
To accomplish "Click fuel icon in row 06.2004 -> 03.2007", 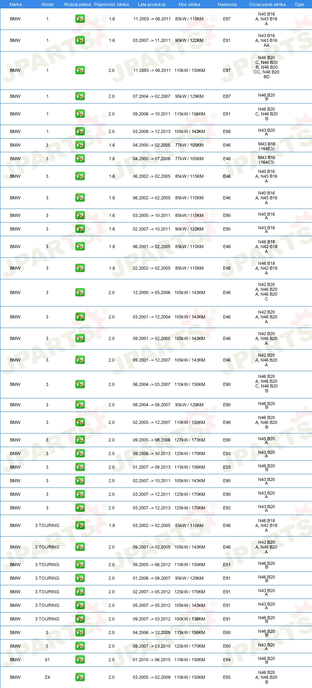I will pyautogui.click(x=80, y=384).
